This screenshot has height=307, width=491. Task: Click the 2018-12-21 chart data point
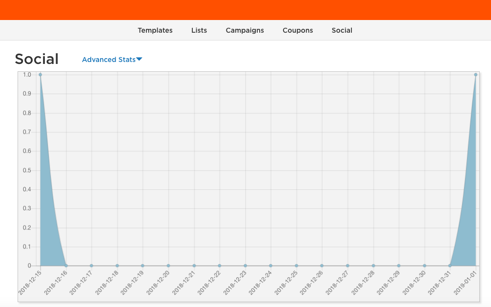(194, 266)
